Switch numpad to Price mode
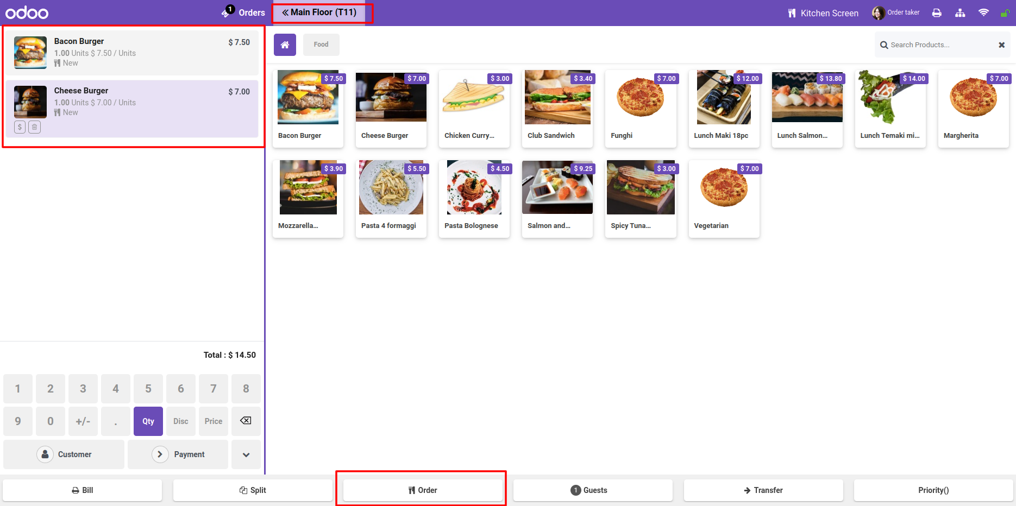Viewport: 1016px width, 506px height. (214, 421)
